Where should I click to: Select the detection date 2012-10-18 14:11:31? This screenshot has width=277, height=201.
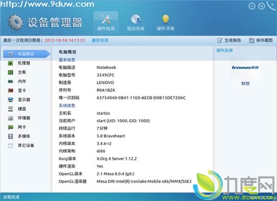coord(65,40)
